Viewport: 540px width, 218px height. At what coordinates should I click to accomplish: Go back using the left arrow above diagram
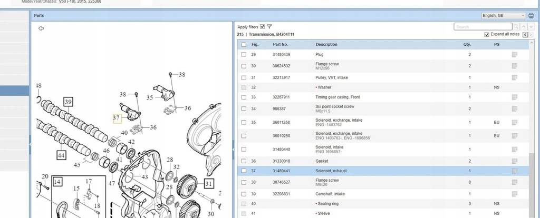tap(41, 28)
